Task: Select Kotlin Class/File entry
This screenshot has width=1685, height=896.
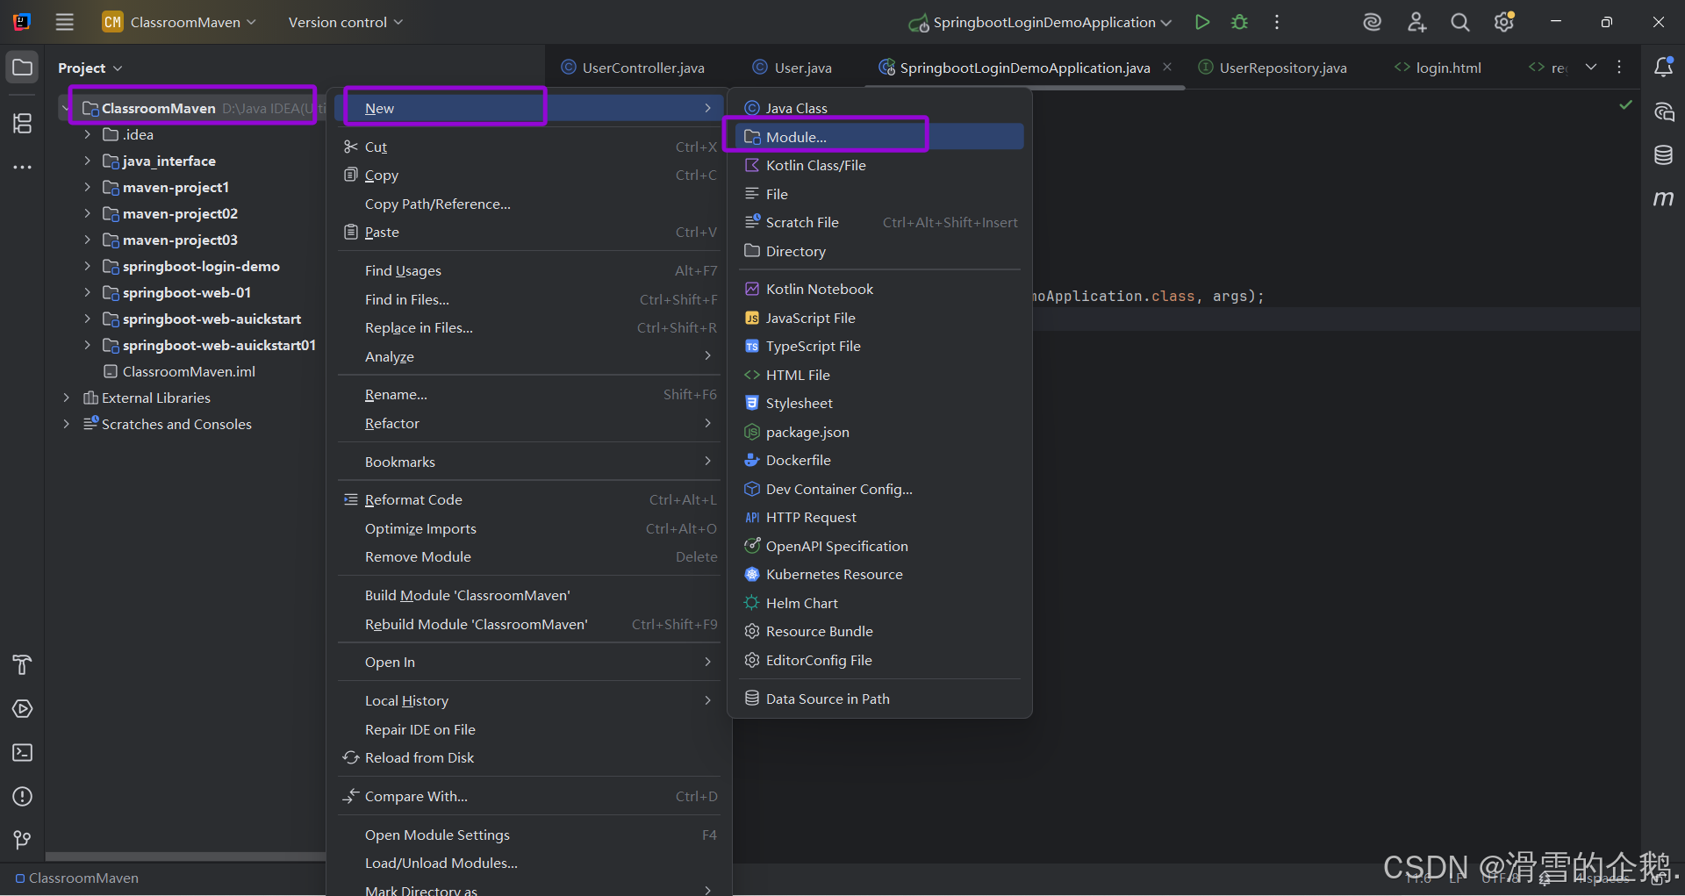Action: [879, 165]
